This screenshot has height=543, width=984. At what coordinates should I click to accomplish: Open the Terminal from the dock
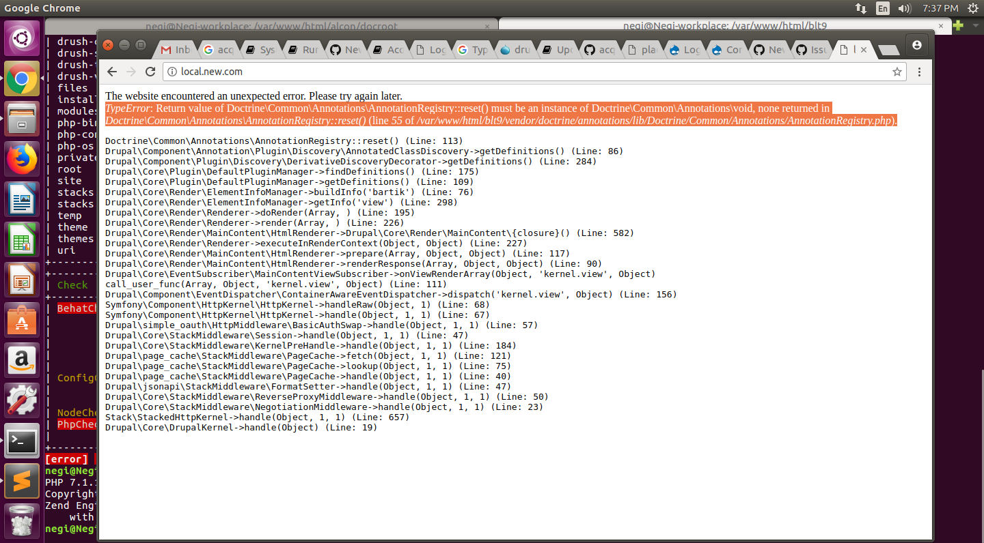point(22,441)
